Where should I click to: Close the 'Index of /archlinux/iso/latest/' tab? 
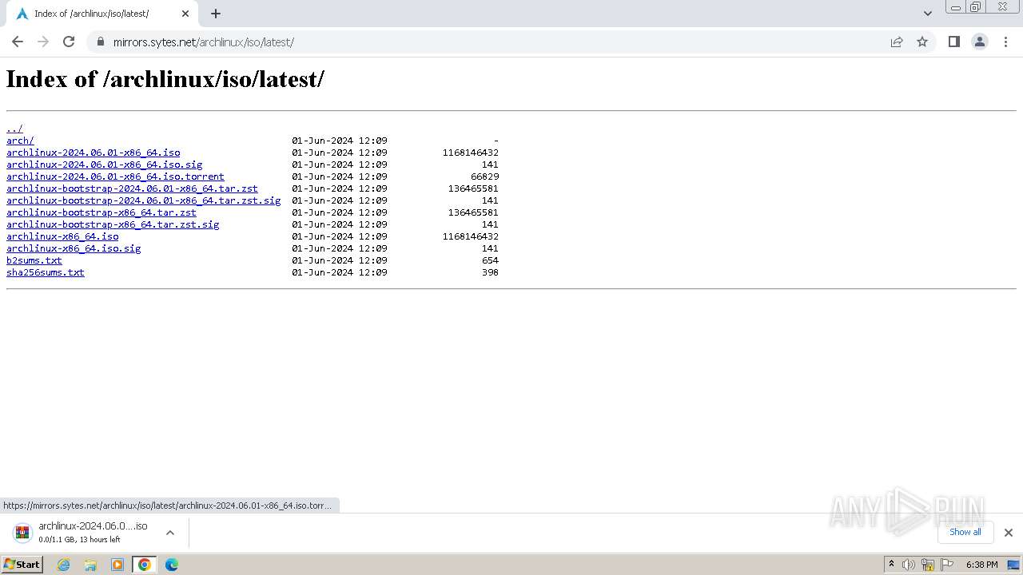[x=185, y=14]
